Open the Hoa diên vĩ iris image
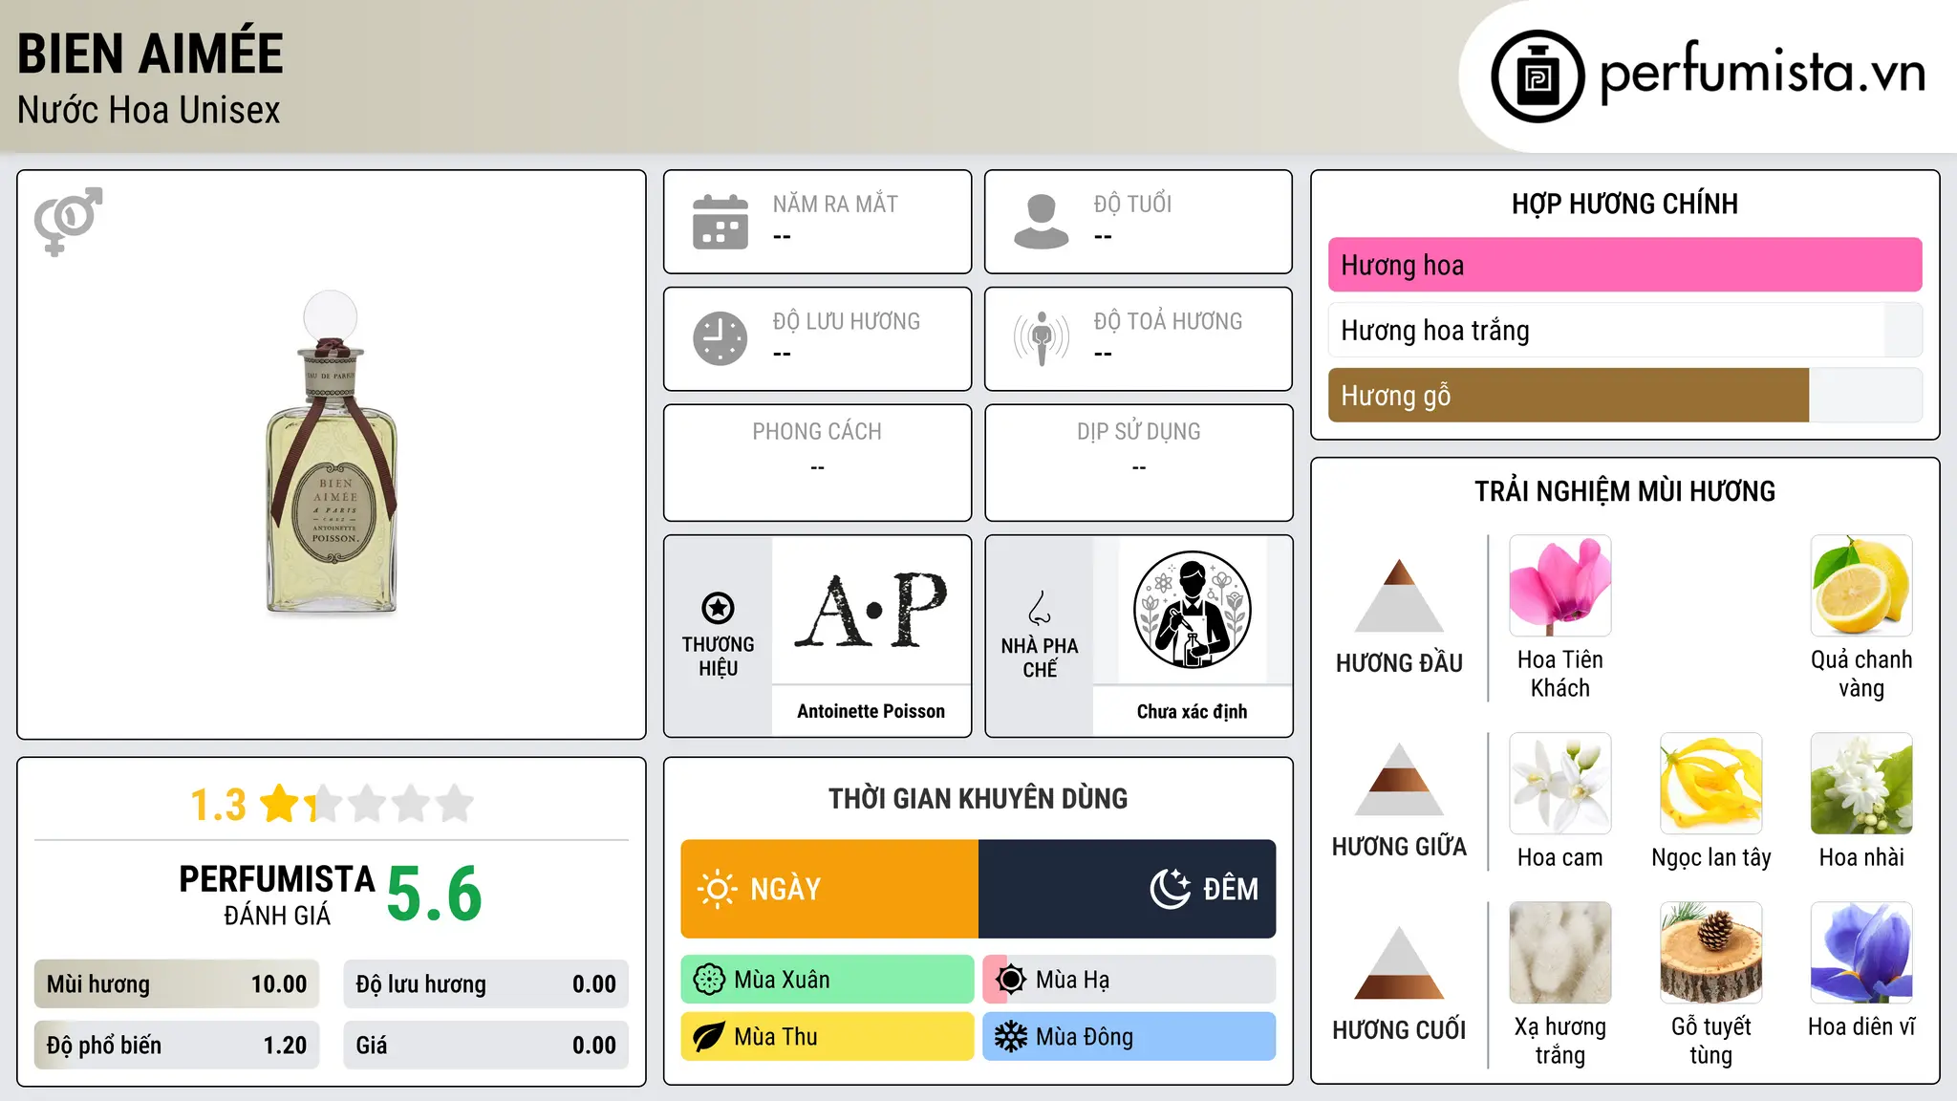 pos(1861,953)
